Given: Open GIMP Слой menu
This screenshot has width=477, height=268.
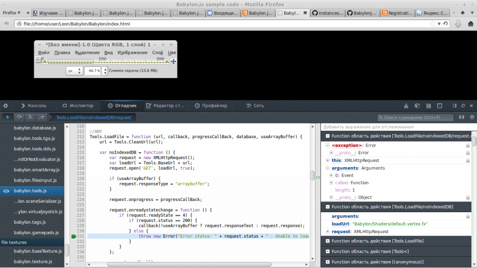Looking at the screenshot, I should [x=157, y=53].
